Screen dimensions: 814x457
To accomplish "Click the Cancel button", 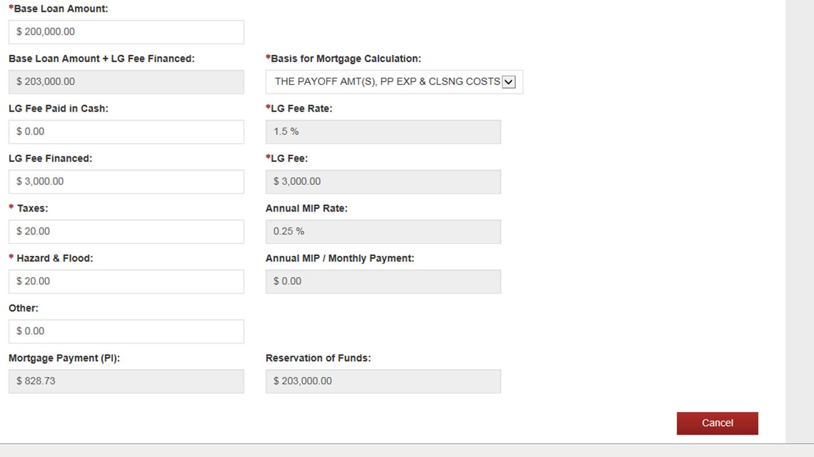I will [717, 423].
